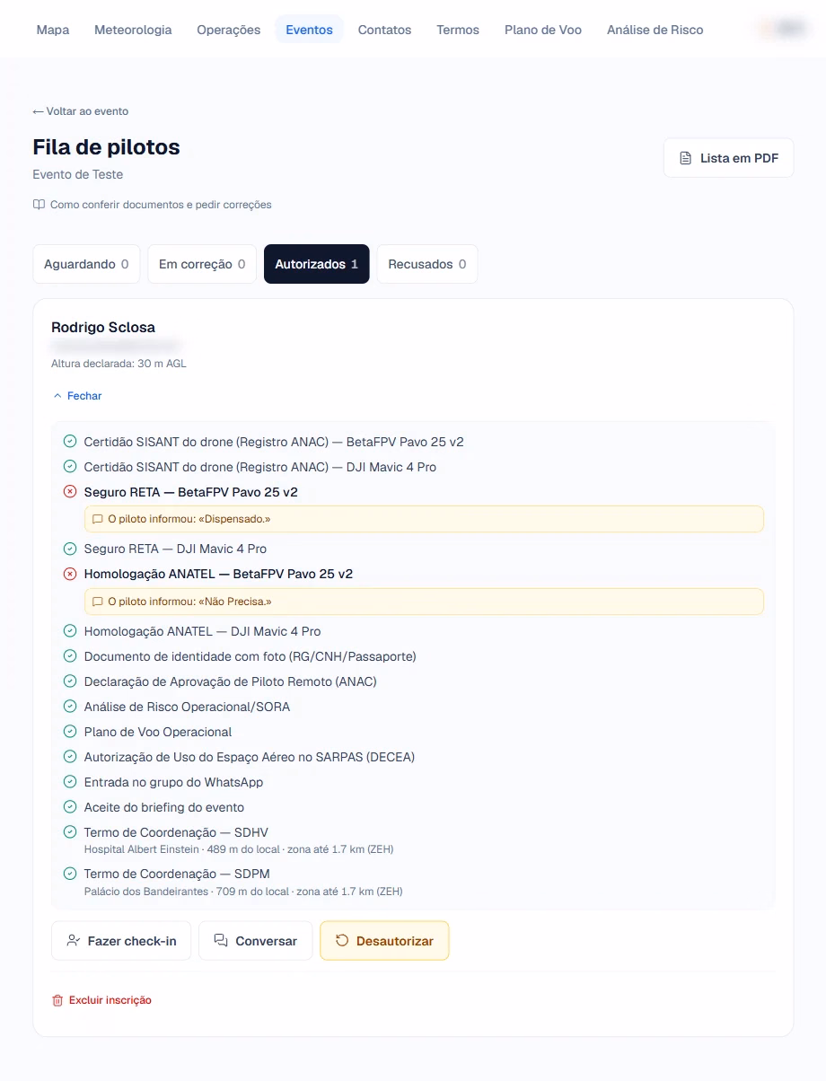Show the Em correção queue tab
The image size is (826, 1081).
pos(202,264)
